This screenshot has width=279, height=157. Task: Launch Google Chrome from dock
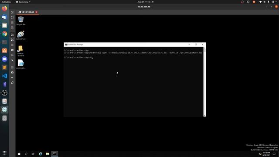click(x=4, y=34)
